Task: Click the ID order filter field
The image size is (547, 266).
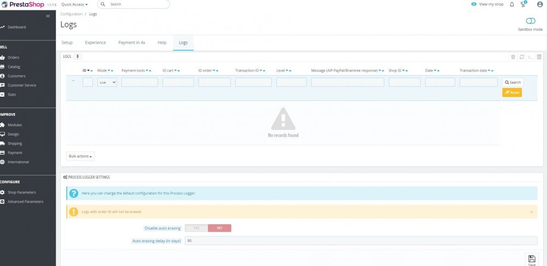Action: 214,82
